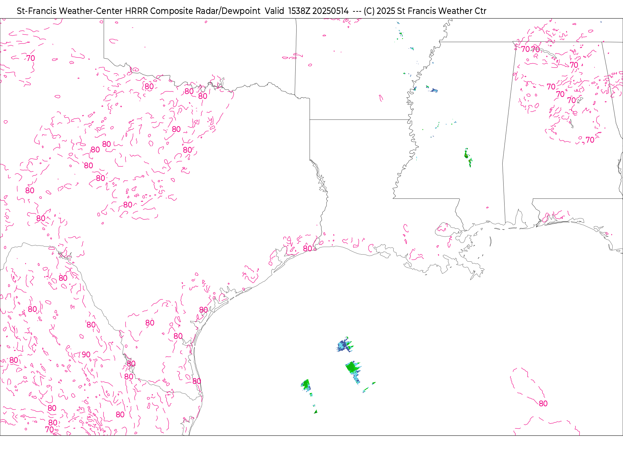Click the map title text 'St-Francis Weather-Center HRRR Composite Radar/Dewpoint'

coord(139,11)
